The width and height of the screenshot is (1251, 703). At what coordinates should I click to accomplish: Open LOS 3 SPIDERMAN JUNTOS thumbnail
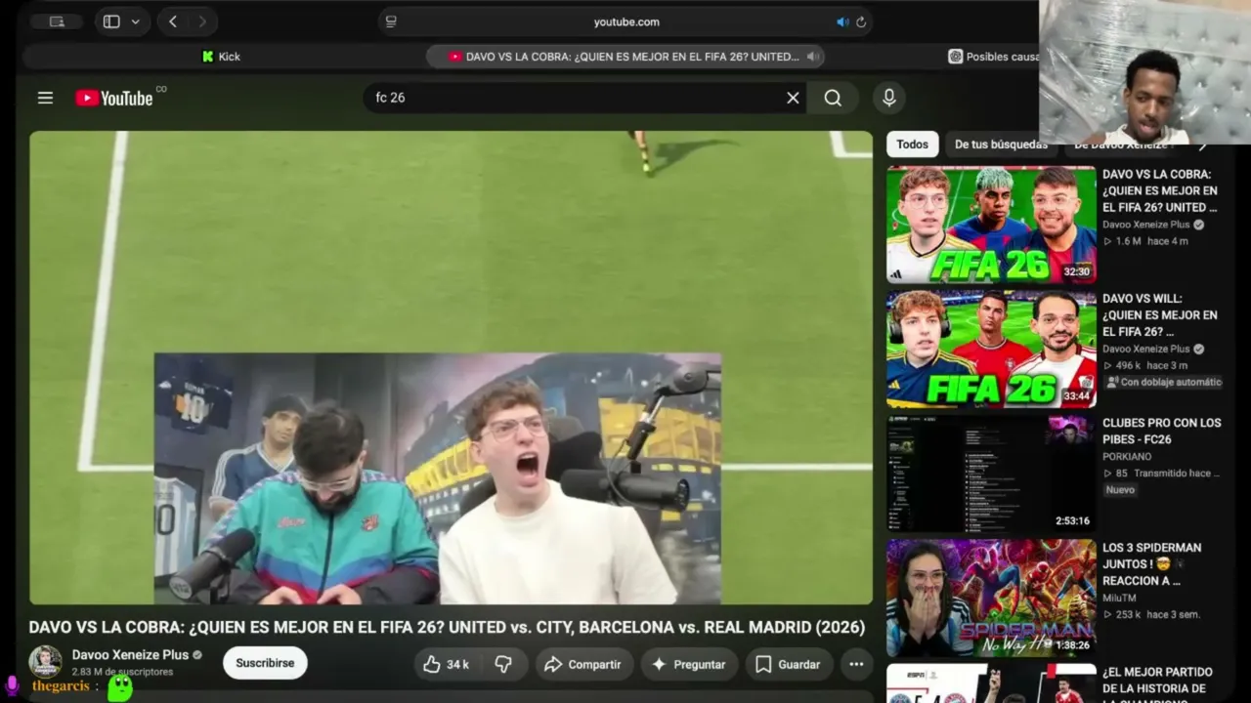[991, 598]
